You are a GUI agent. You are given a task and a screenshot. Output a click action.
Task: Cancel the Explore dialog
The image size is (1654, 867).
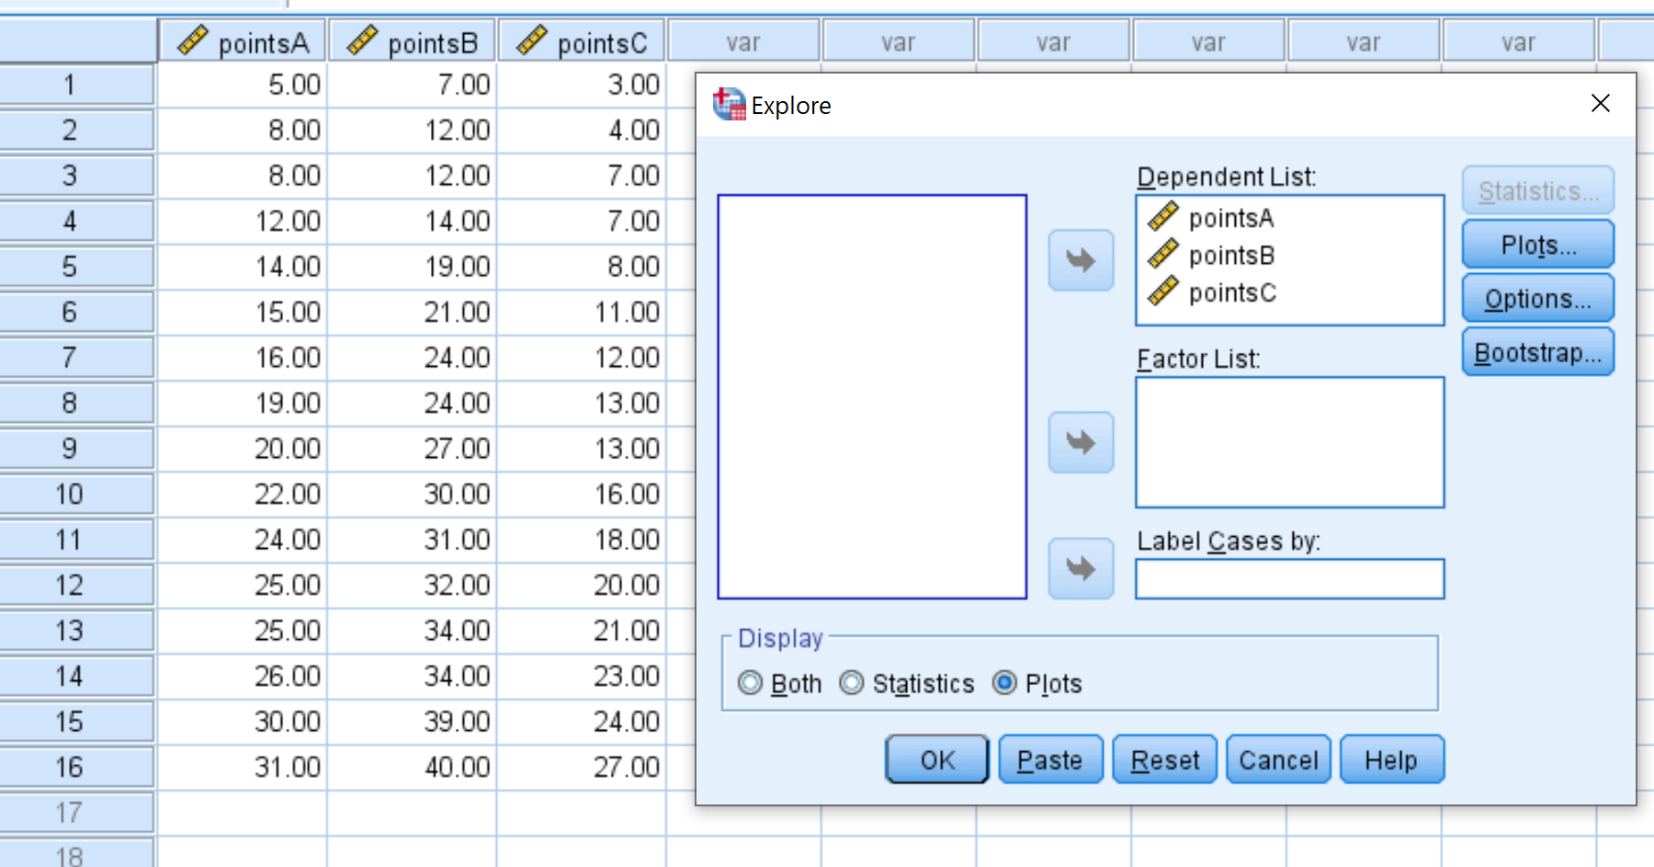coord(1277,759)
